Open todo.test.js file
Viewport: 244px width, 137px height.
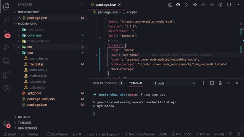(x=37, y=82)
